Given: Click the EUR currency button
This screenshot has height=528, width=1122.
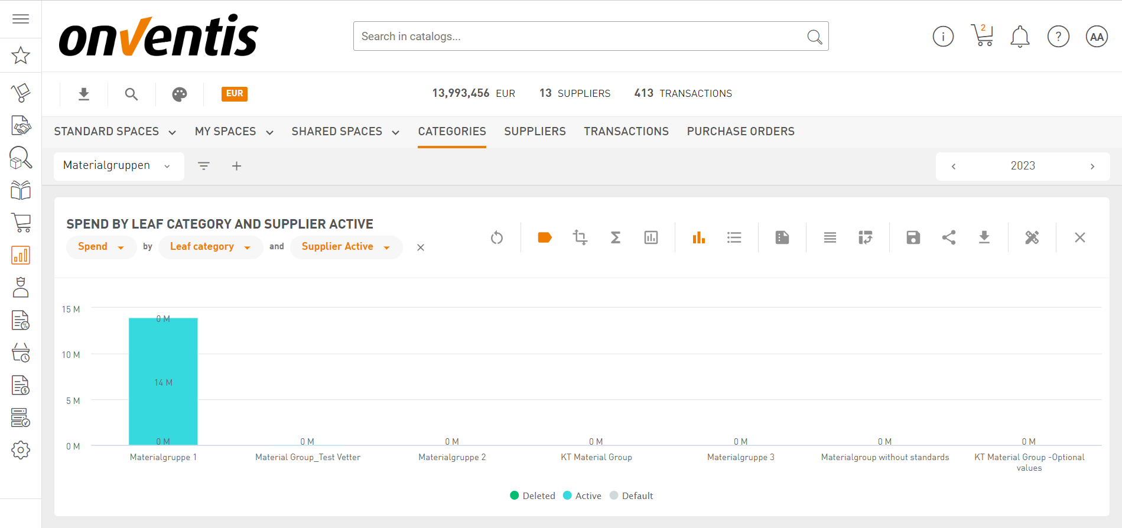Looking at the screenshot, I should 235,93.
